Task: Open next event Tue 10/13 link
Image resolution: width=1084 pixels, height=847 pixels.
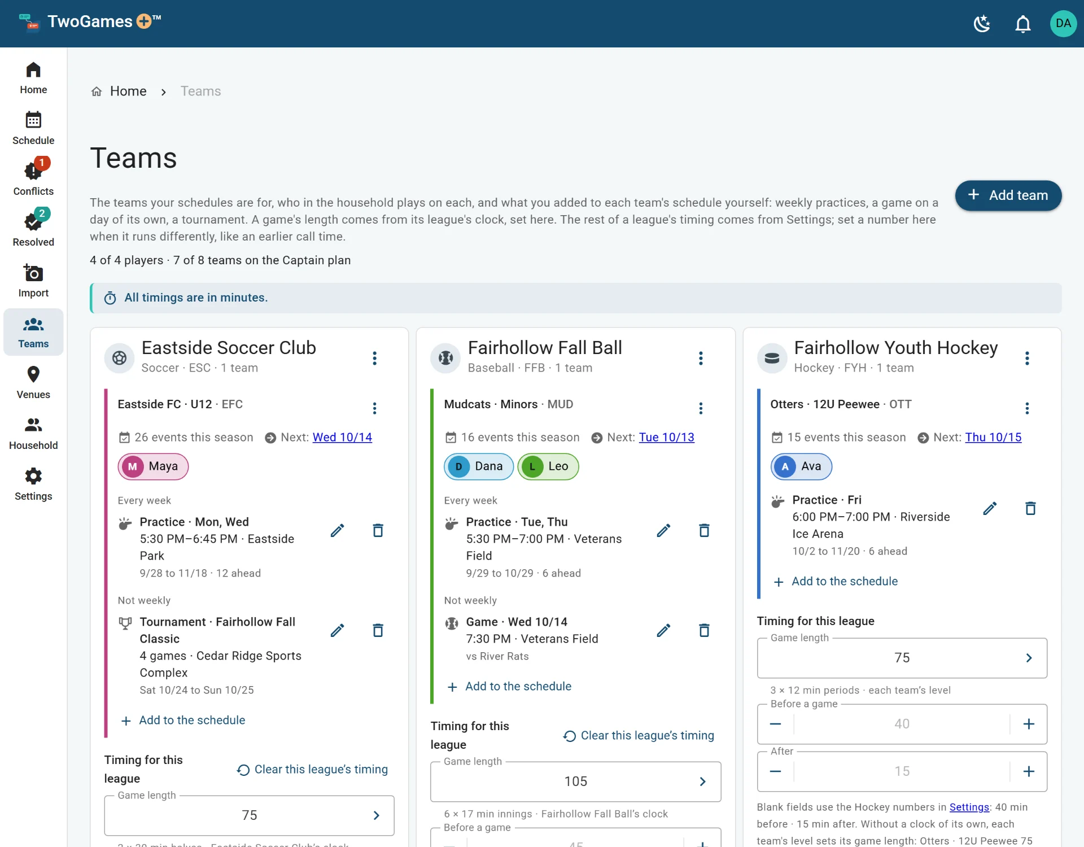Action: tap(666, 438)
